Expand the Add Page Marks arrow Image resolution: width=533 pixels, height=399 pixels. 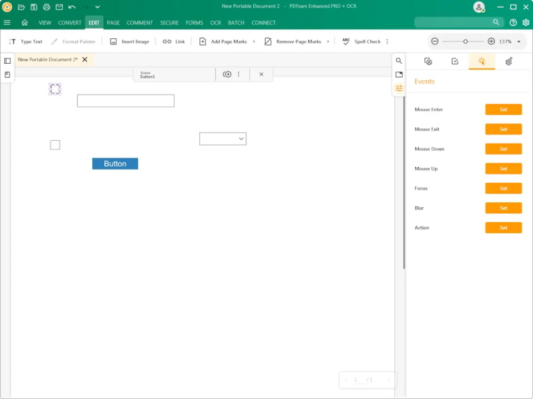point(254,42)
